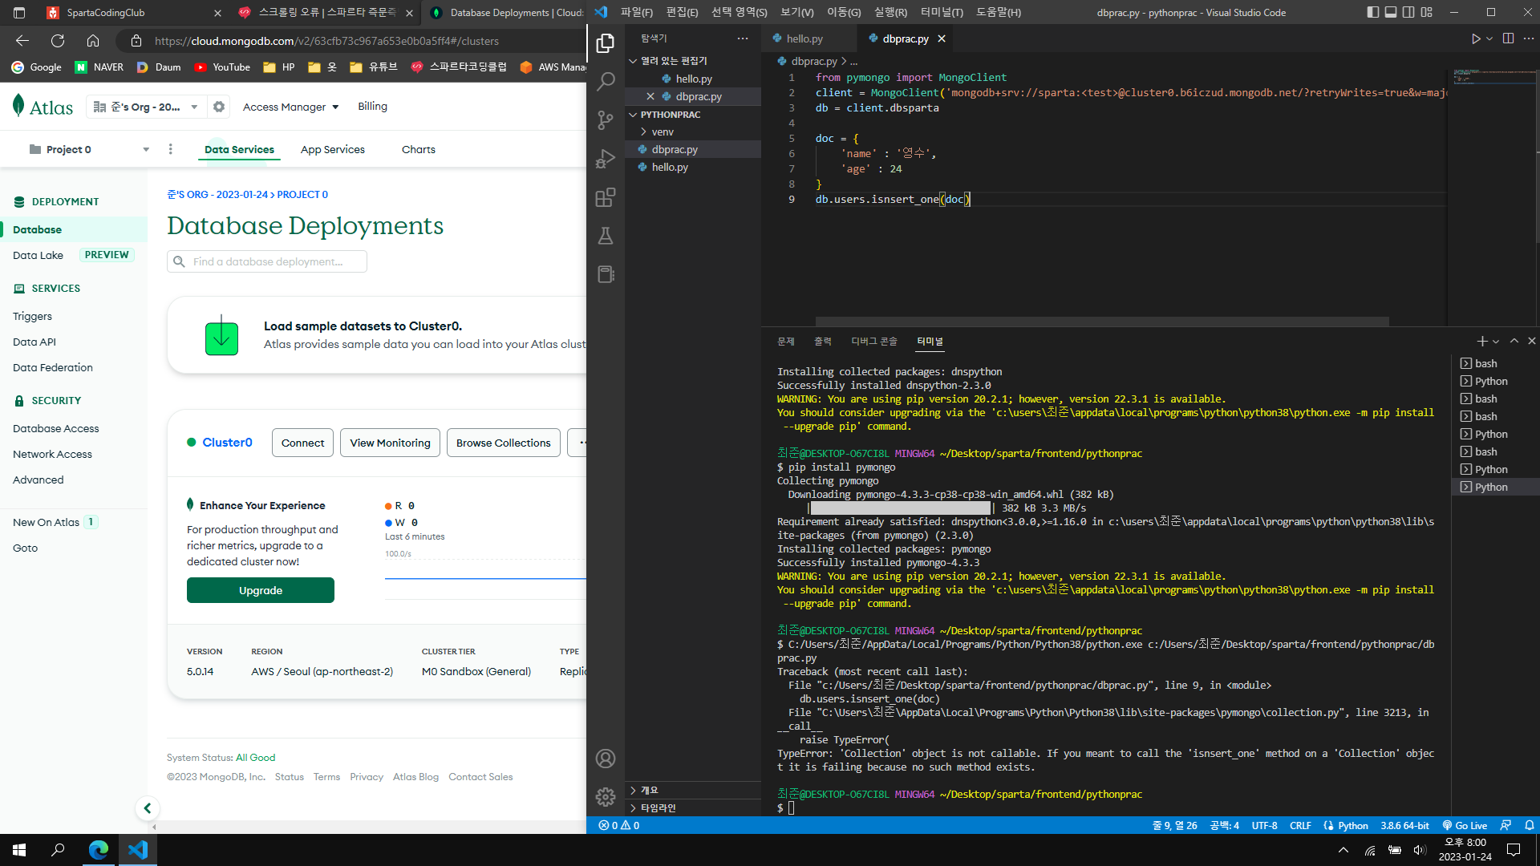This screenshot has height=866, width=1540.
Task: Open the VS Code Manage gear menu
Action: coord(606,796)
